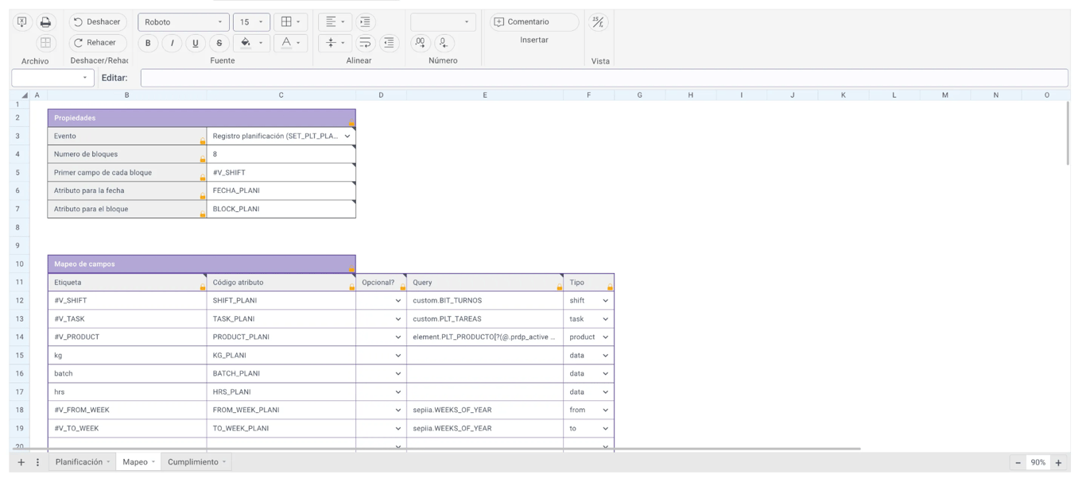Viewport: 1086px width, 486px height.
Task: Click the grid icon under Archivo tools
Action: 45,43
